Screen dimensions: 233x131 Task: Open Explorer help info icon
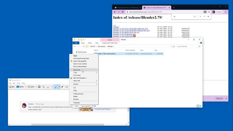201,43
